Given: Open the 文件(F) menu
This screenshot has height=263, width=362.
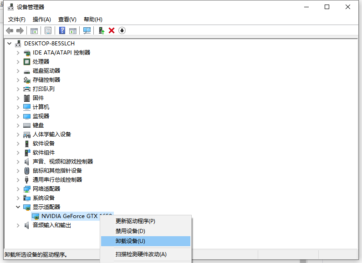Looking at the screenshot, I should (x=17, y=20).
